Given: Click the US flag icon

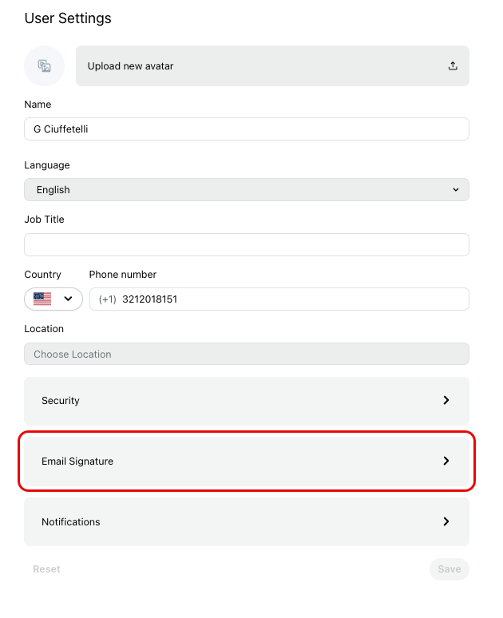Looking at the screenshot, I should (x=42, y=299).
